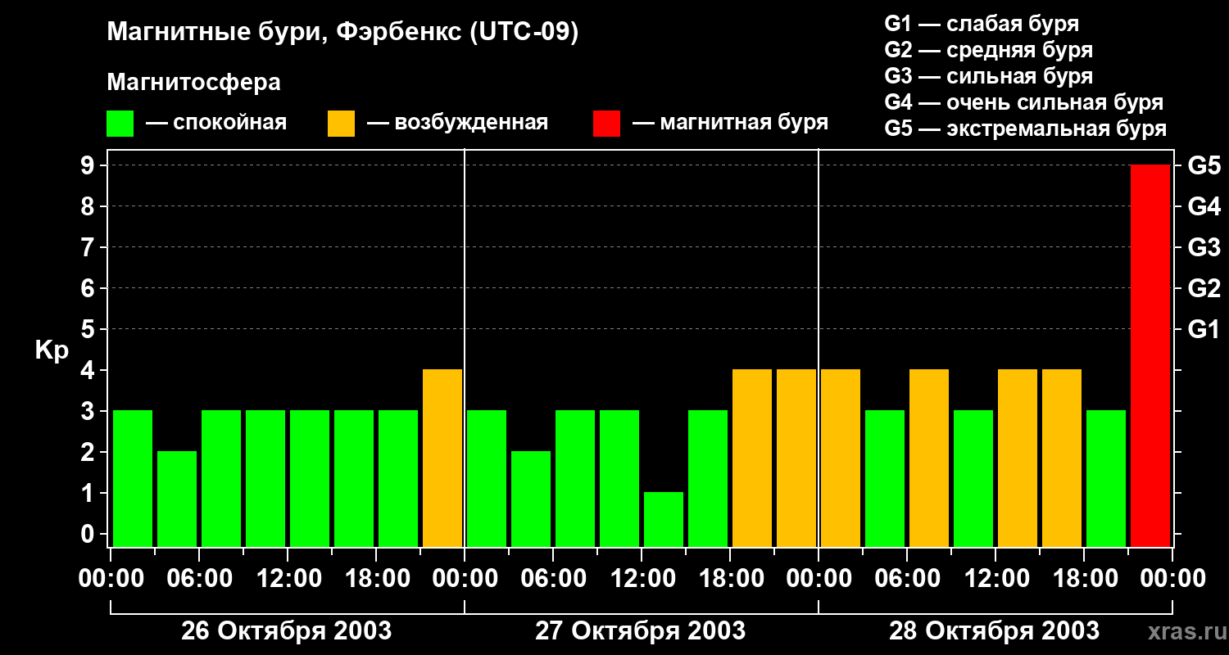Click the '12:00' time label for 28 October
Screen dimensions: 1229x655
995,579
